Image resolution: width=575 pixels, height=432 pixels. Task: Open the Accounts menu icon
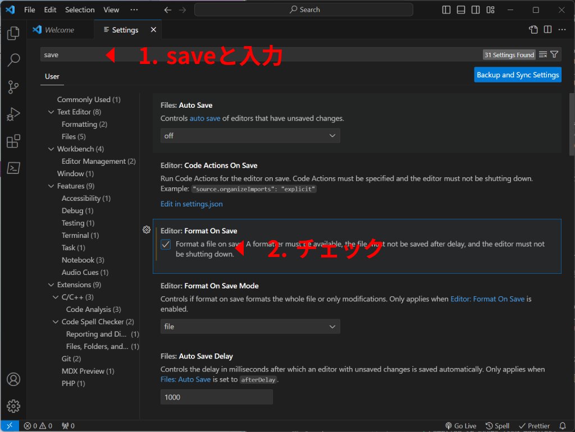pyautogui.click(x=13, y=379)
